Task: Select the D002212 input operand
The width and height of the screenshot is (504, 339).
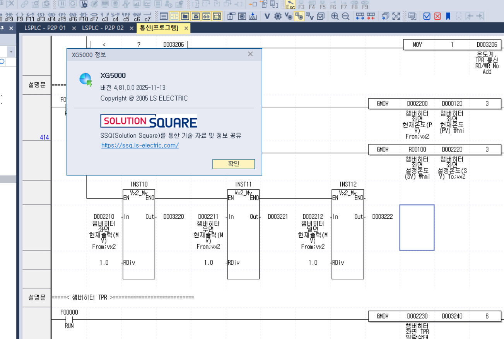Action: (313, 216)
